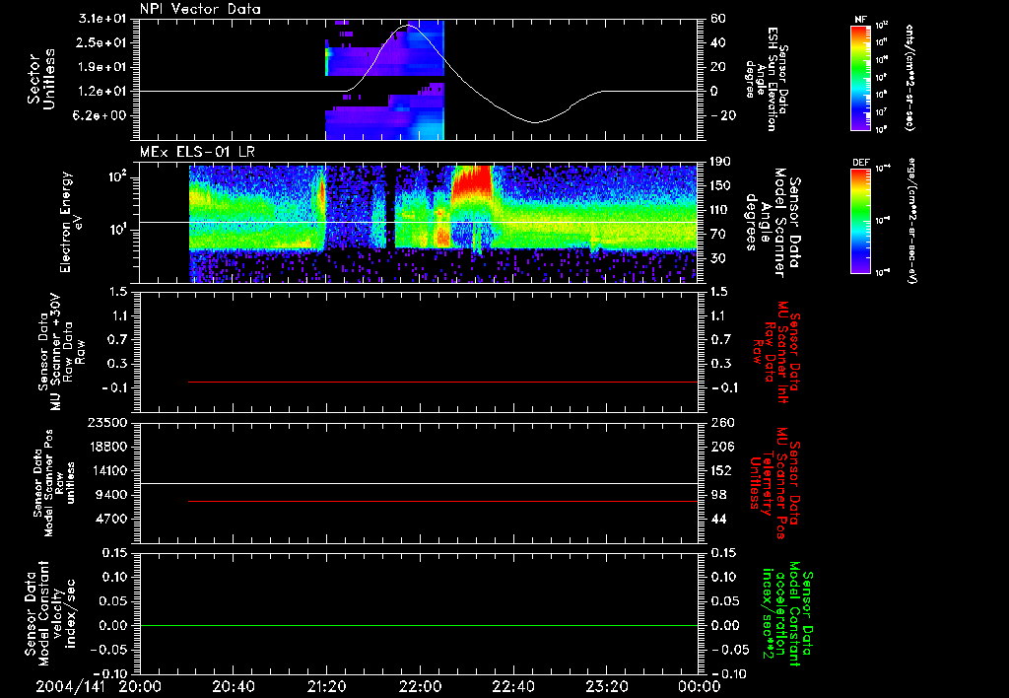Click the NPI Vector Data panel title
Image resolution: width=1009 pixels, height=698 pixels.
pyautogui.click(x=200, y=9)
